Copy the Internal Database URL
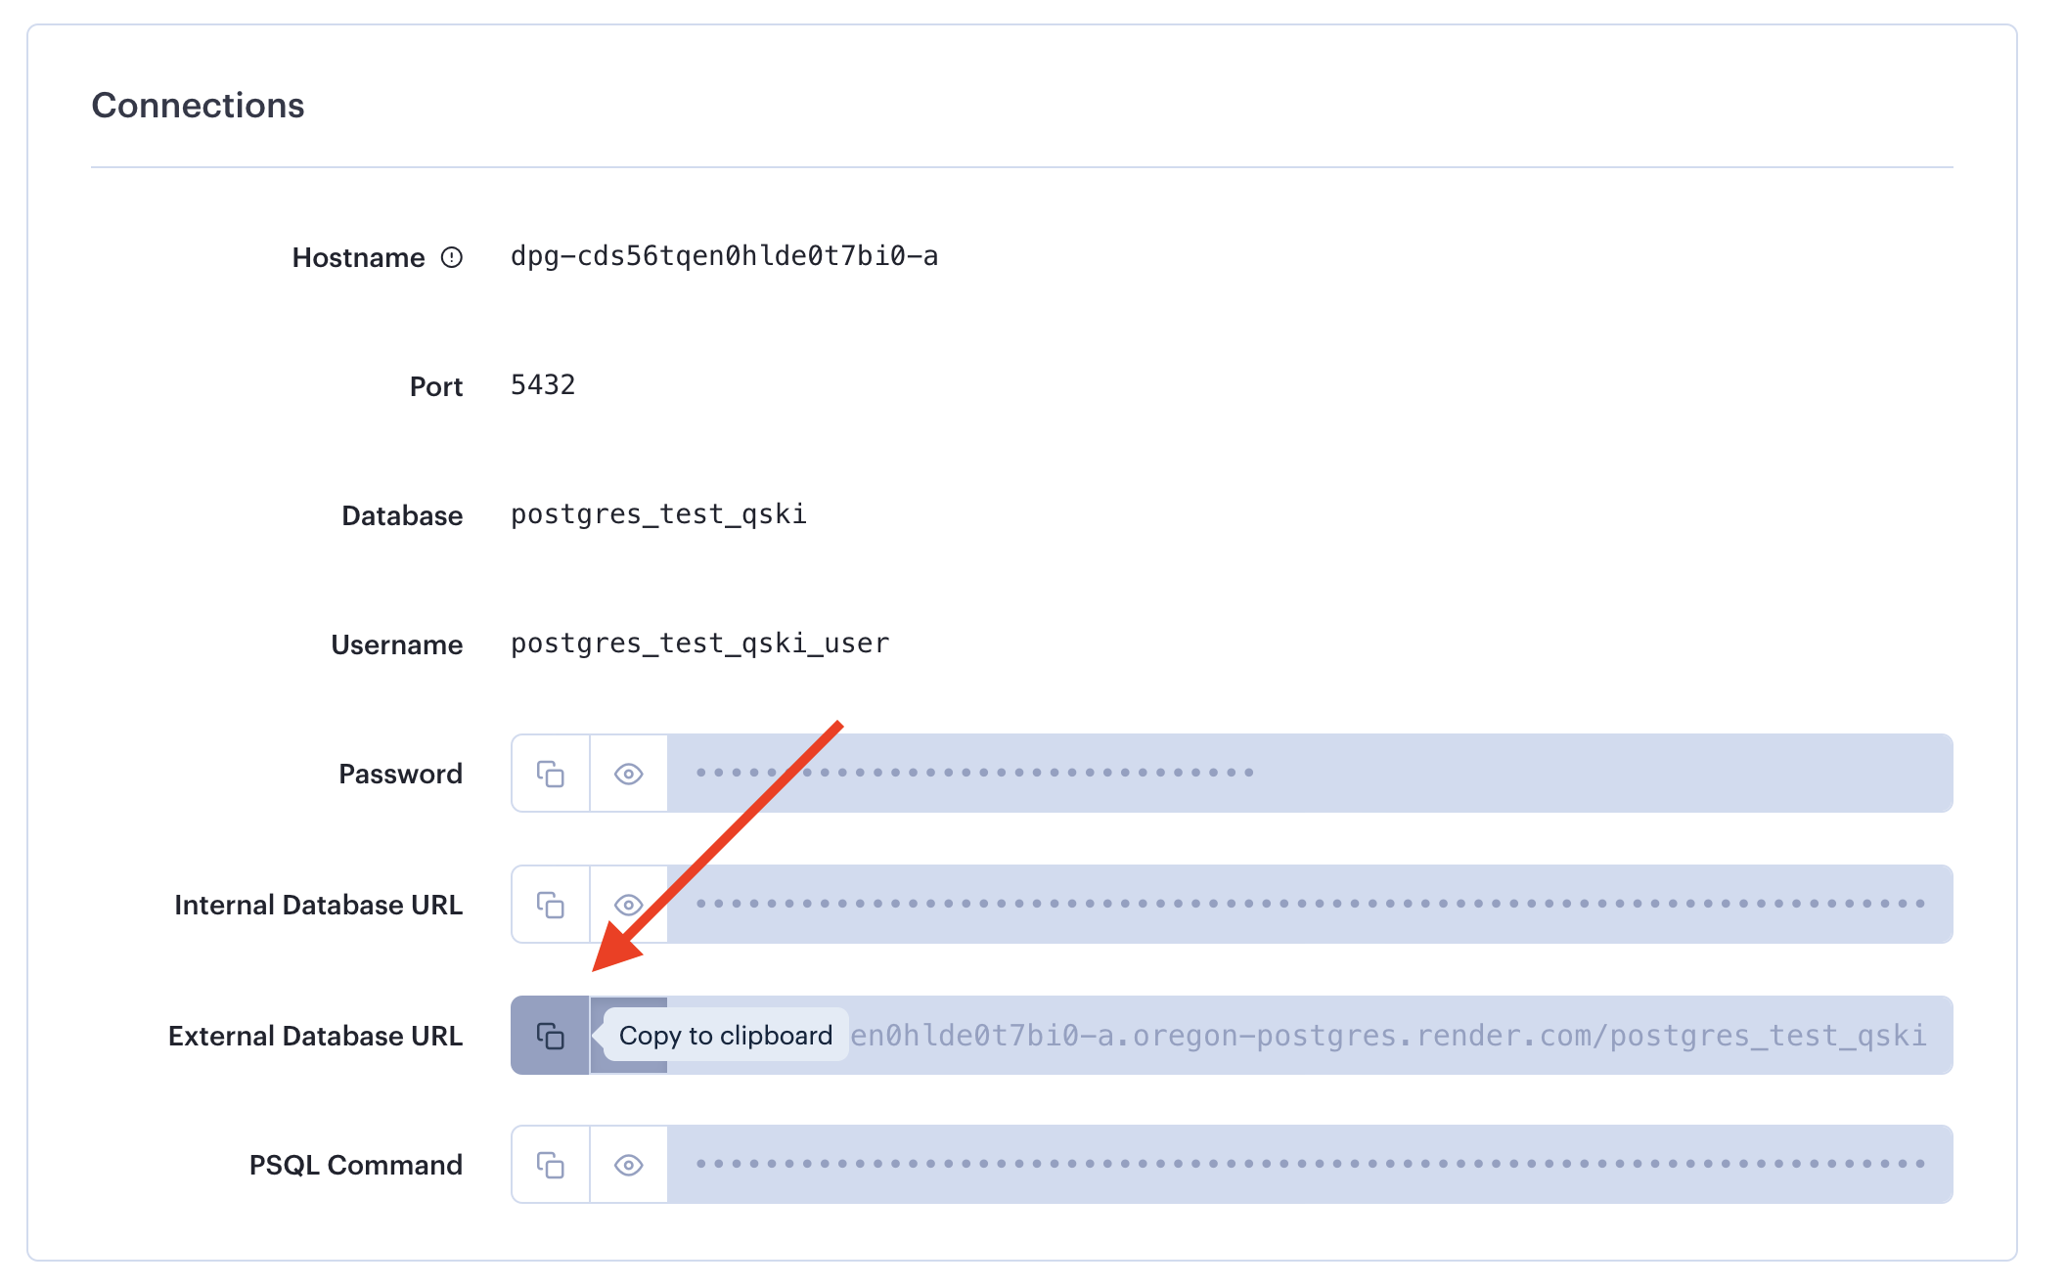 [551, 905]
